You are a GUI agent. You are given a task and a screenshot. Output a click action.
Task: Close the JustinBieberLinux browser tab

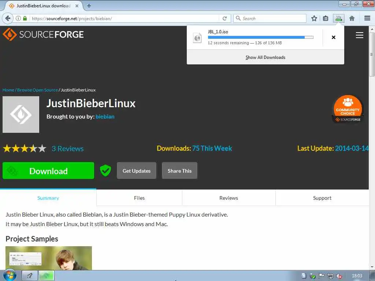[x=77, y=6]
